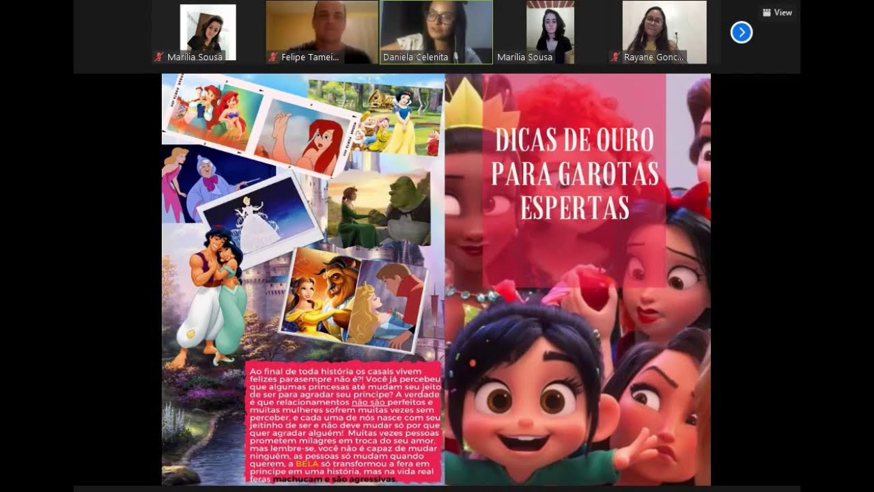Open the View layout options

(777, 12)
